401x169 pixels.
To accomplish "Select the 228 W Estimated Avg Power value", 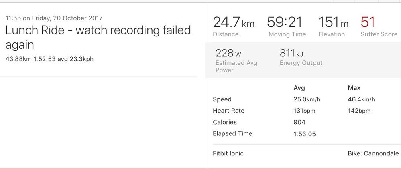I will point(228,53).
